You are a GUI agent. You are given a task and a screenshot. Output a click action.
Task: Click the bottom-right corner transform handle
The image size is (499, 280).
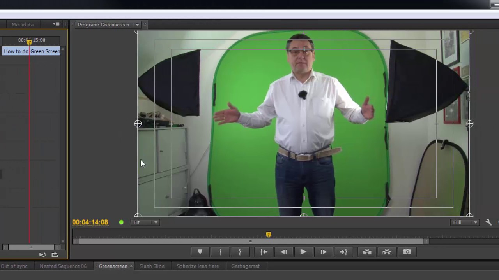470,215
